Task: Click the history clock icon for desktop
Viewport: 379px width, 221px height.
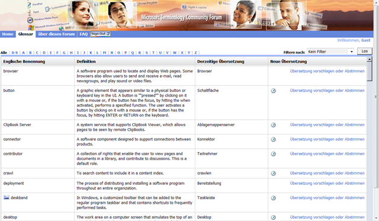Action: pyautogui.click(x=273, y=217)
